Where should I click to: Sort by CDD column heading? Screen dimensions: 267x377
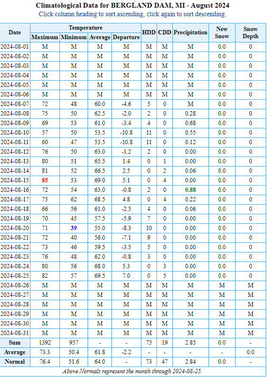[x=165, y=32]
